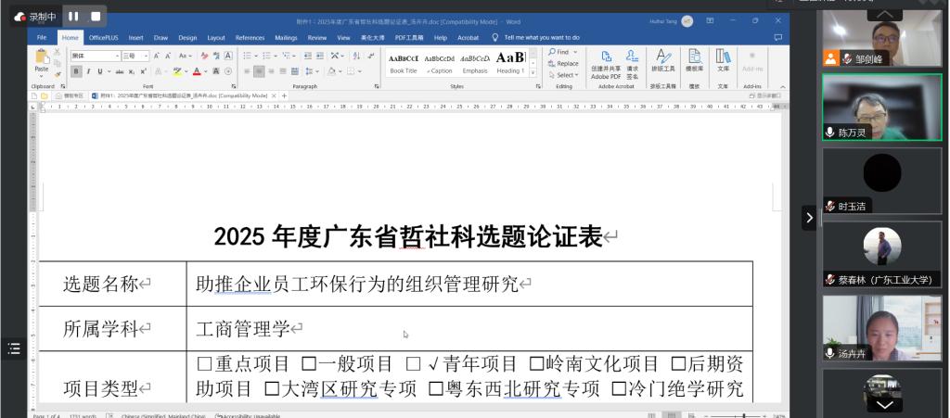Click the Find search icon in Editing

pyautogui.click(x=552, y=52)
